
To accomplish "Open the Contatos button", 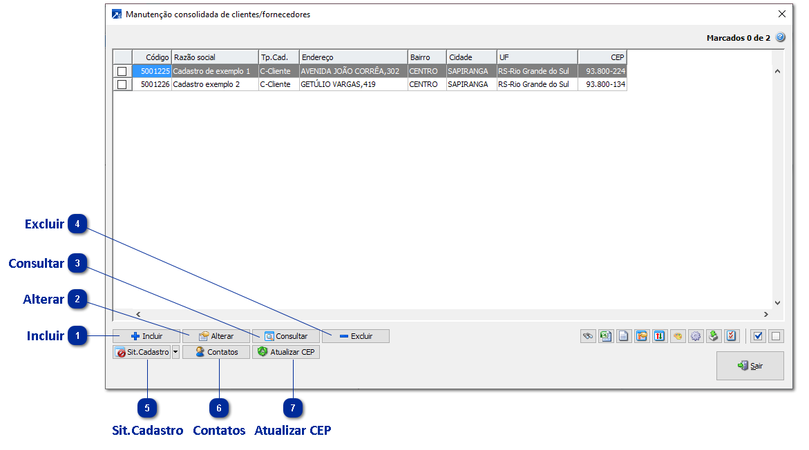I will 216,352.
